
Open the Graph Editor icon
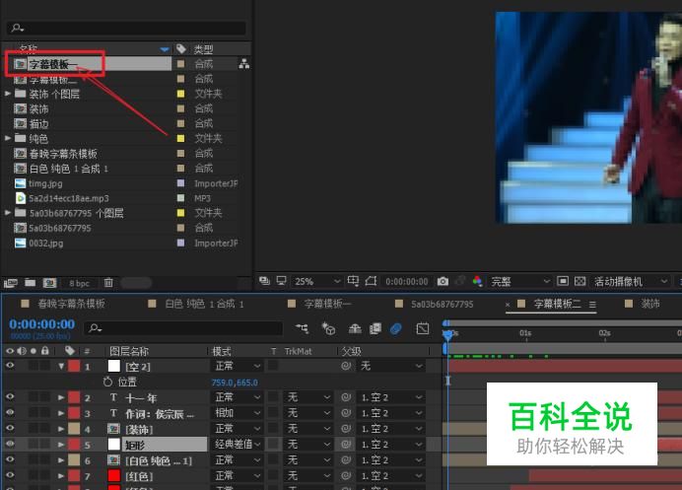coord(423,328)
